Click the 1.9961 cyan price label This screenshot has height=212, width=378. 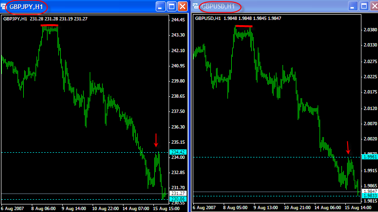coord(369,157)
